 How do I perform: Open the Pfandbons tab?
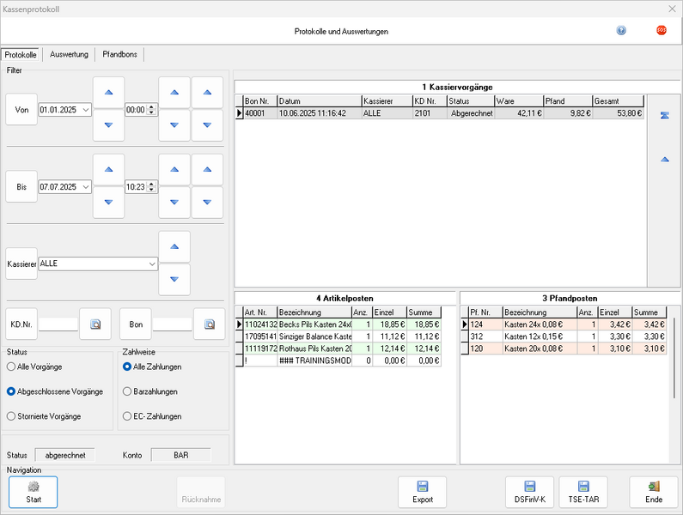click(119, 54)
